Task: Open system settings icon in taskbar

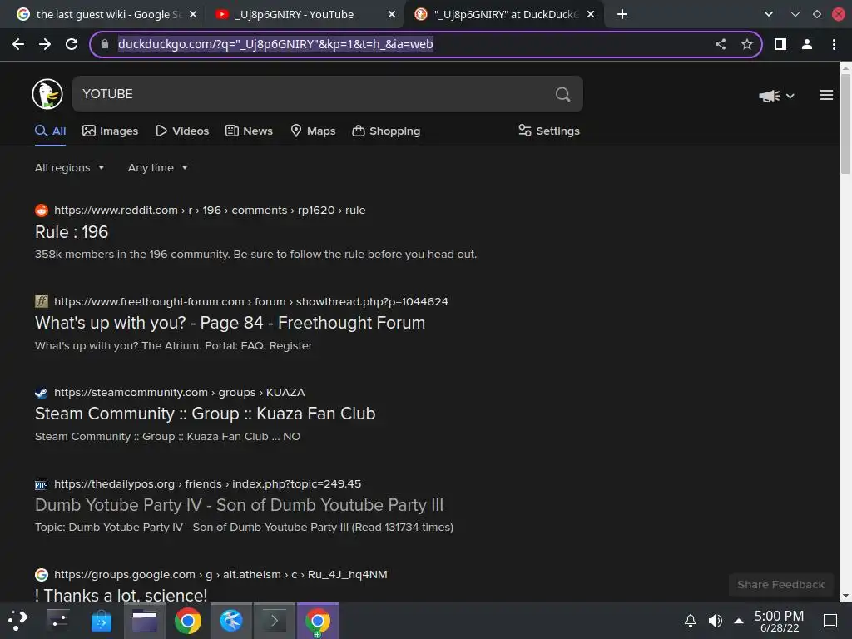Action: [x=57, y=620]
